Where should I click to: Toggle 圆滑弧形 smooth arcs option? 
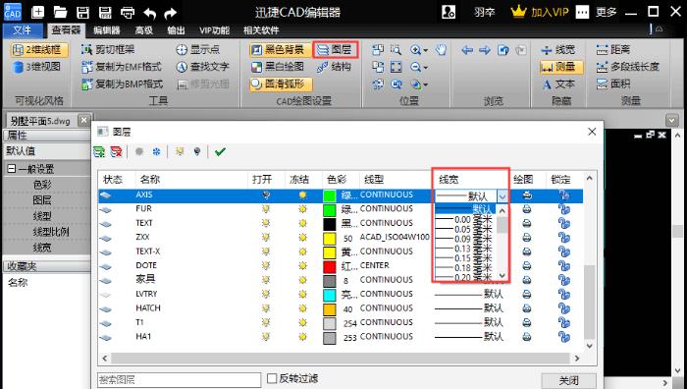(282, 83)
